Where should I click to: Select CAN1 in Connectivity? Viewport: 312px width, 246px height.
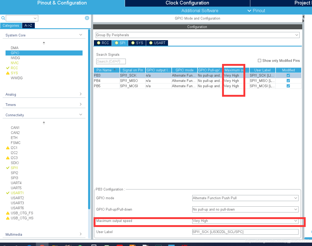pyautogui.click(x=15, y=128)
